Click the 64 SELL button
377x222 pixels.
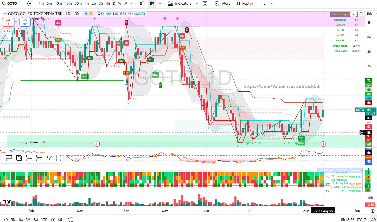point(8,22)
